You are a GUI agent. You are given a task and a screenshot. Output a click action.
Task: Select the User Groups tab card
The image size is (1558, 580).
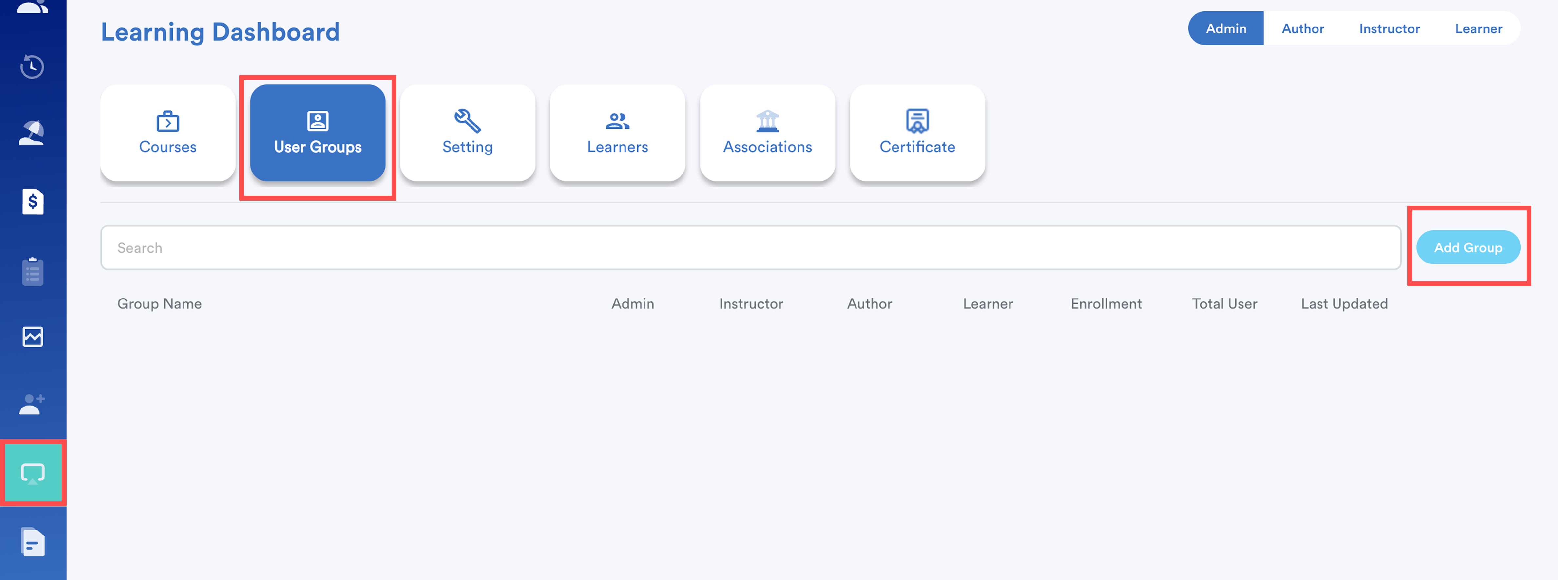(x=317, y=133)
